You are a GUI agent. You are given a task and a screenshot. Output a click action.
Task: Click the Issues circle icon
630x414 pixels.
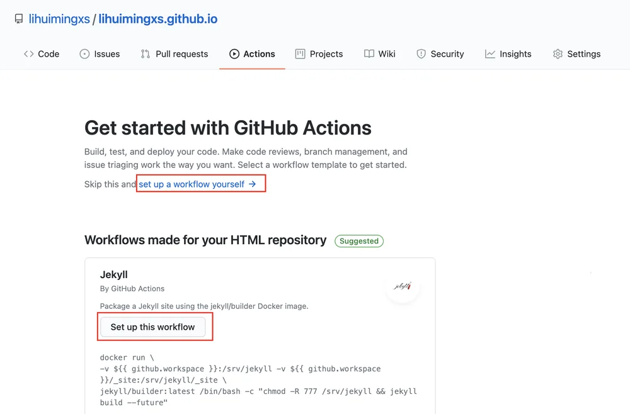84,53
